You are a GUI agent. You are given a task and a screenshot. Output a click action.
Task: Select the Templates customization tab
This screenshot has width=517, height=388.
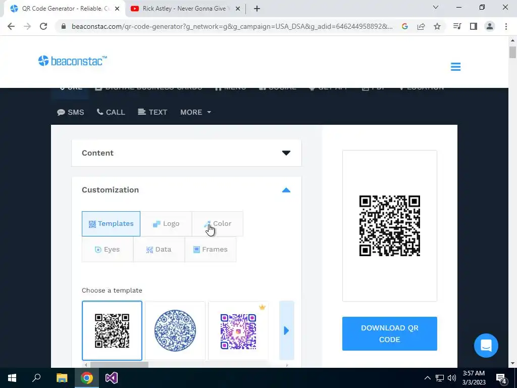[x=111, y=224]
